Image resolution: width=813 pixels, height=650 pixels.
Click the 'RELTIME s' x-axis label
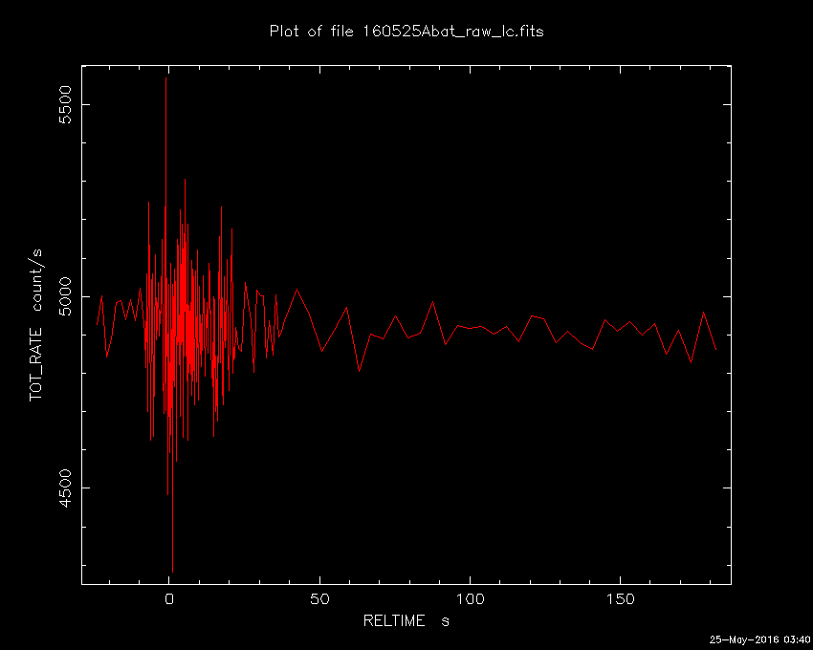coord(406,620)
